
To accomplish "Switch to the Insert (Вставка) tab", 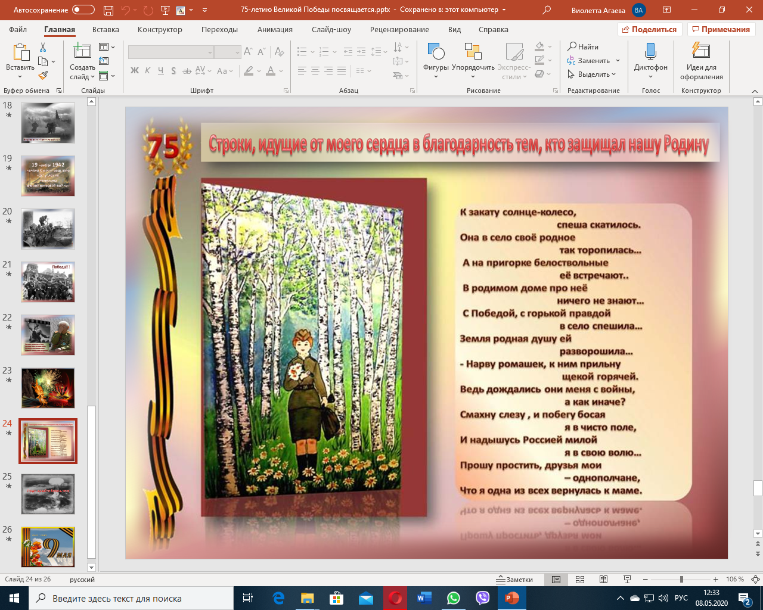I will pos(106,29).
